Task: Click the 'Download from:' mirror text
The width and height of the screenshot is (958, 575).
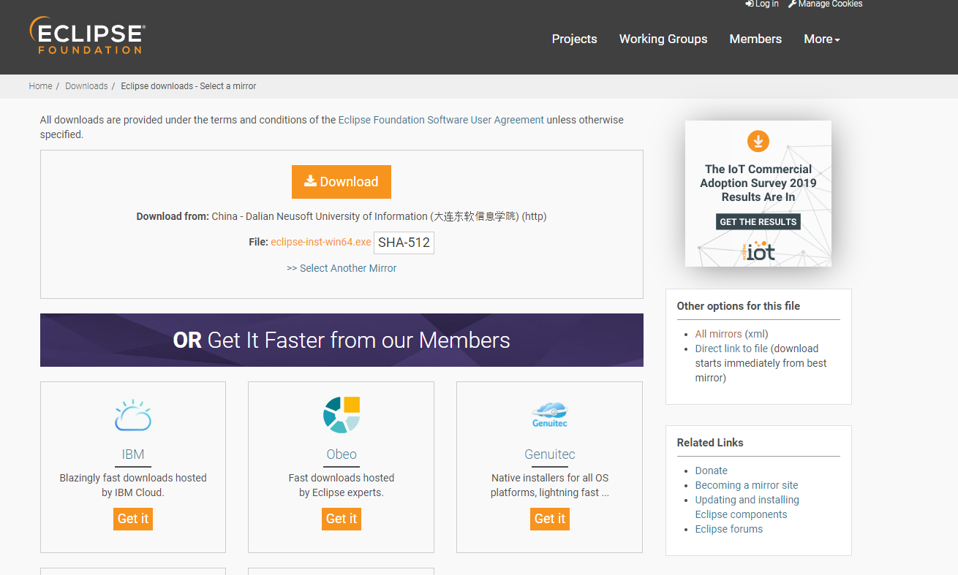Action: pos(342,216)
